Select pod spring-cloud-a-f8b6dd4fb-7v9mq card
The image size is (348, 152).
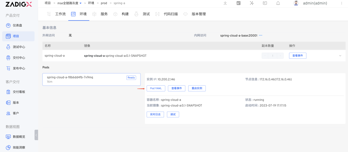point(92,79)
